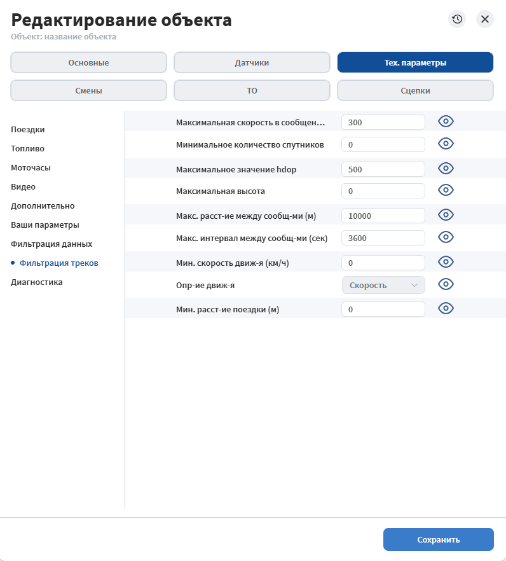Toggle eye icon for Минимальное количество спутников
The height and width of the screenshot is (561, 506).
[x=446, y=144]
